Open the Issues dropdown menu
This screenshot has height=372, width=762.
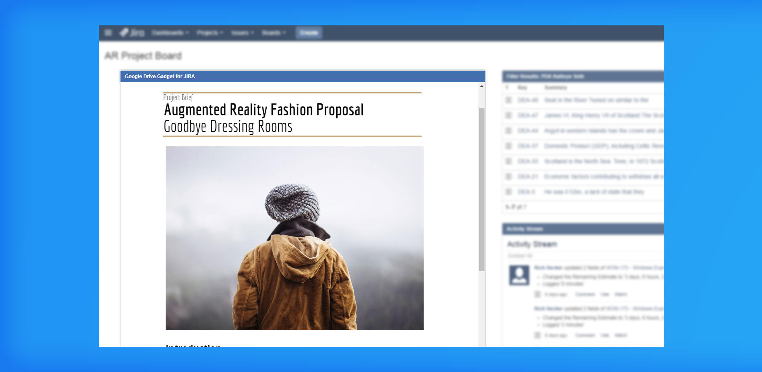[242, 33]
